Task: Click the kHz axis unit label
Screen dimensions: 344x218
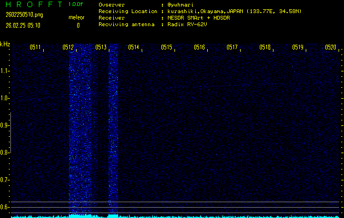Action: [5, 44]
